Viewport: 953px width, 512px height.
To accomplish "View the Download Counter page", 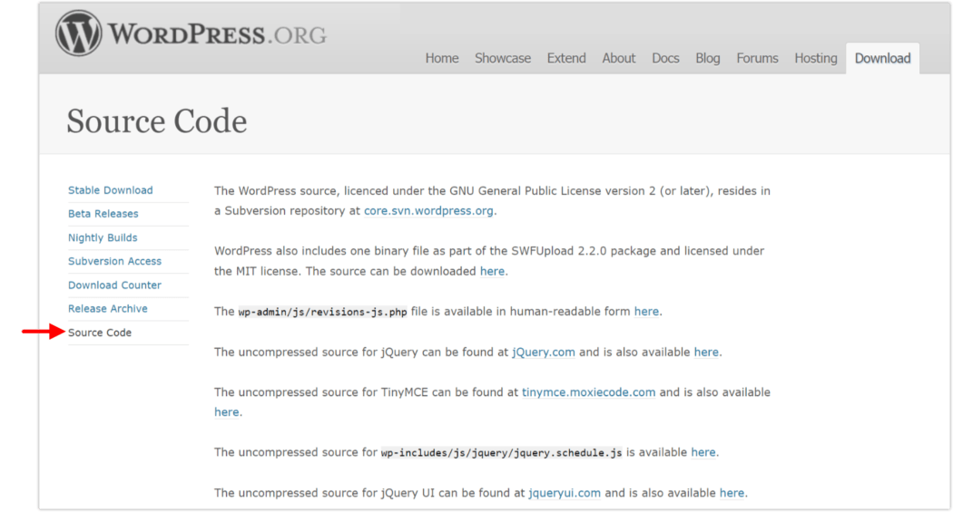I will tap(114, 285).
